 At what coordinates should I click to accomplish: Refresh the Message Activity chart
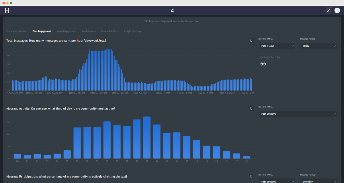tap(251, 109)
